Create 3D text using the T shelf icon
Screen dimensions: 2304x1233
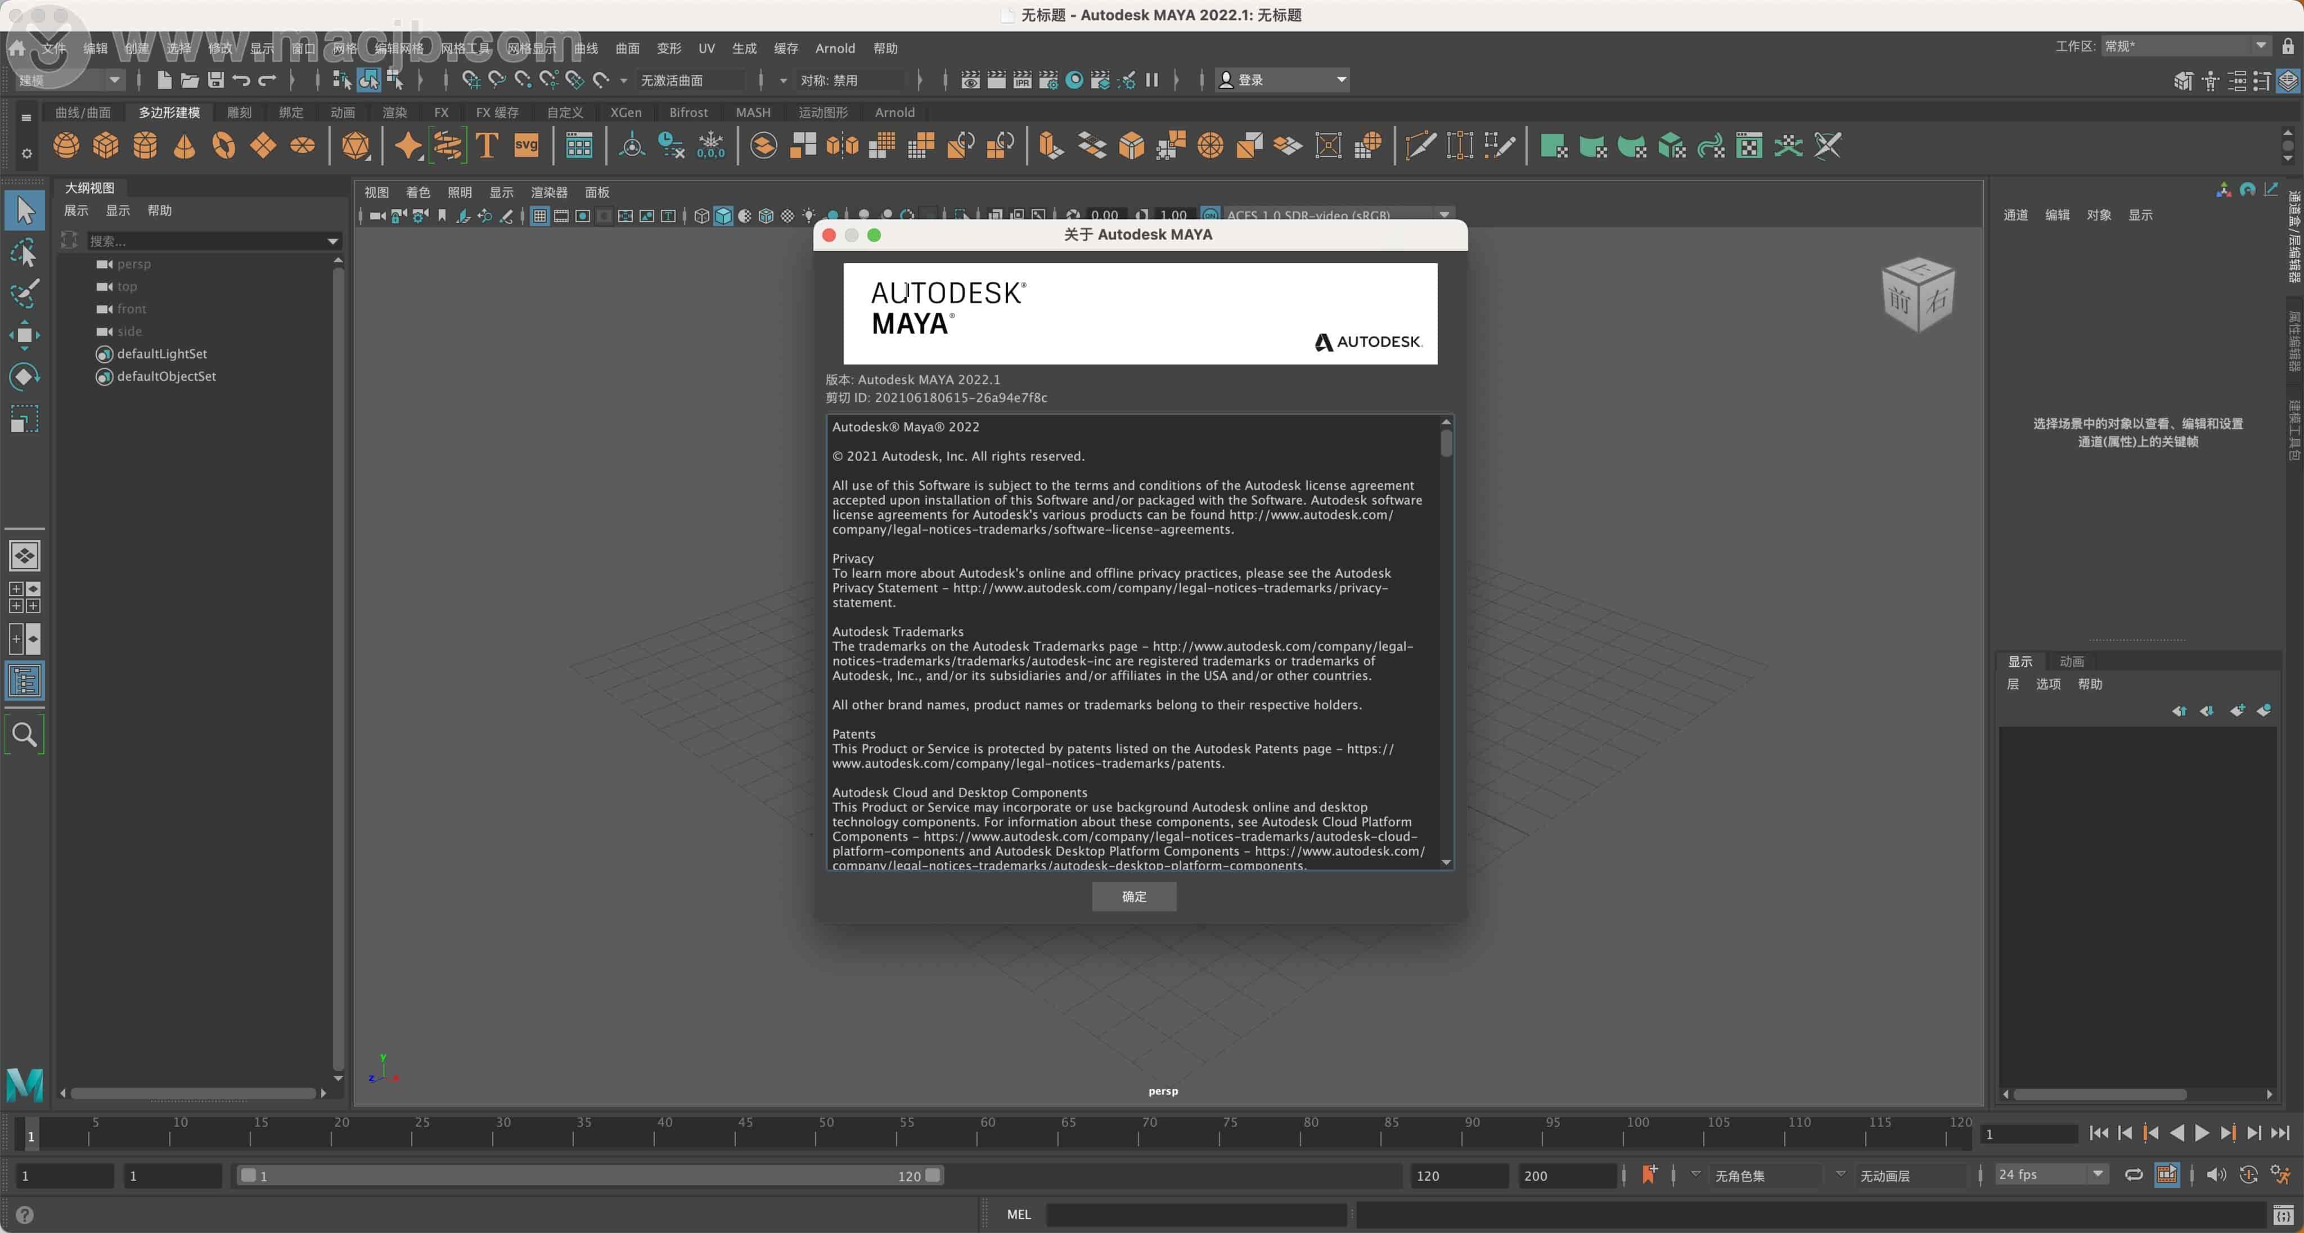click(487, 146)
